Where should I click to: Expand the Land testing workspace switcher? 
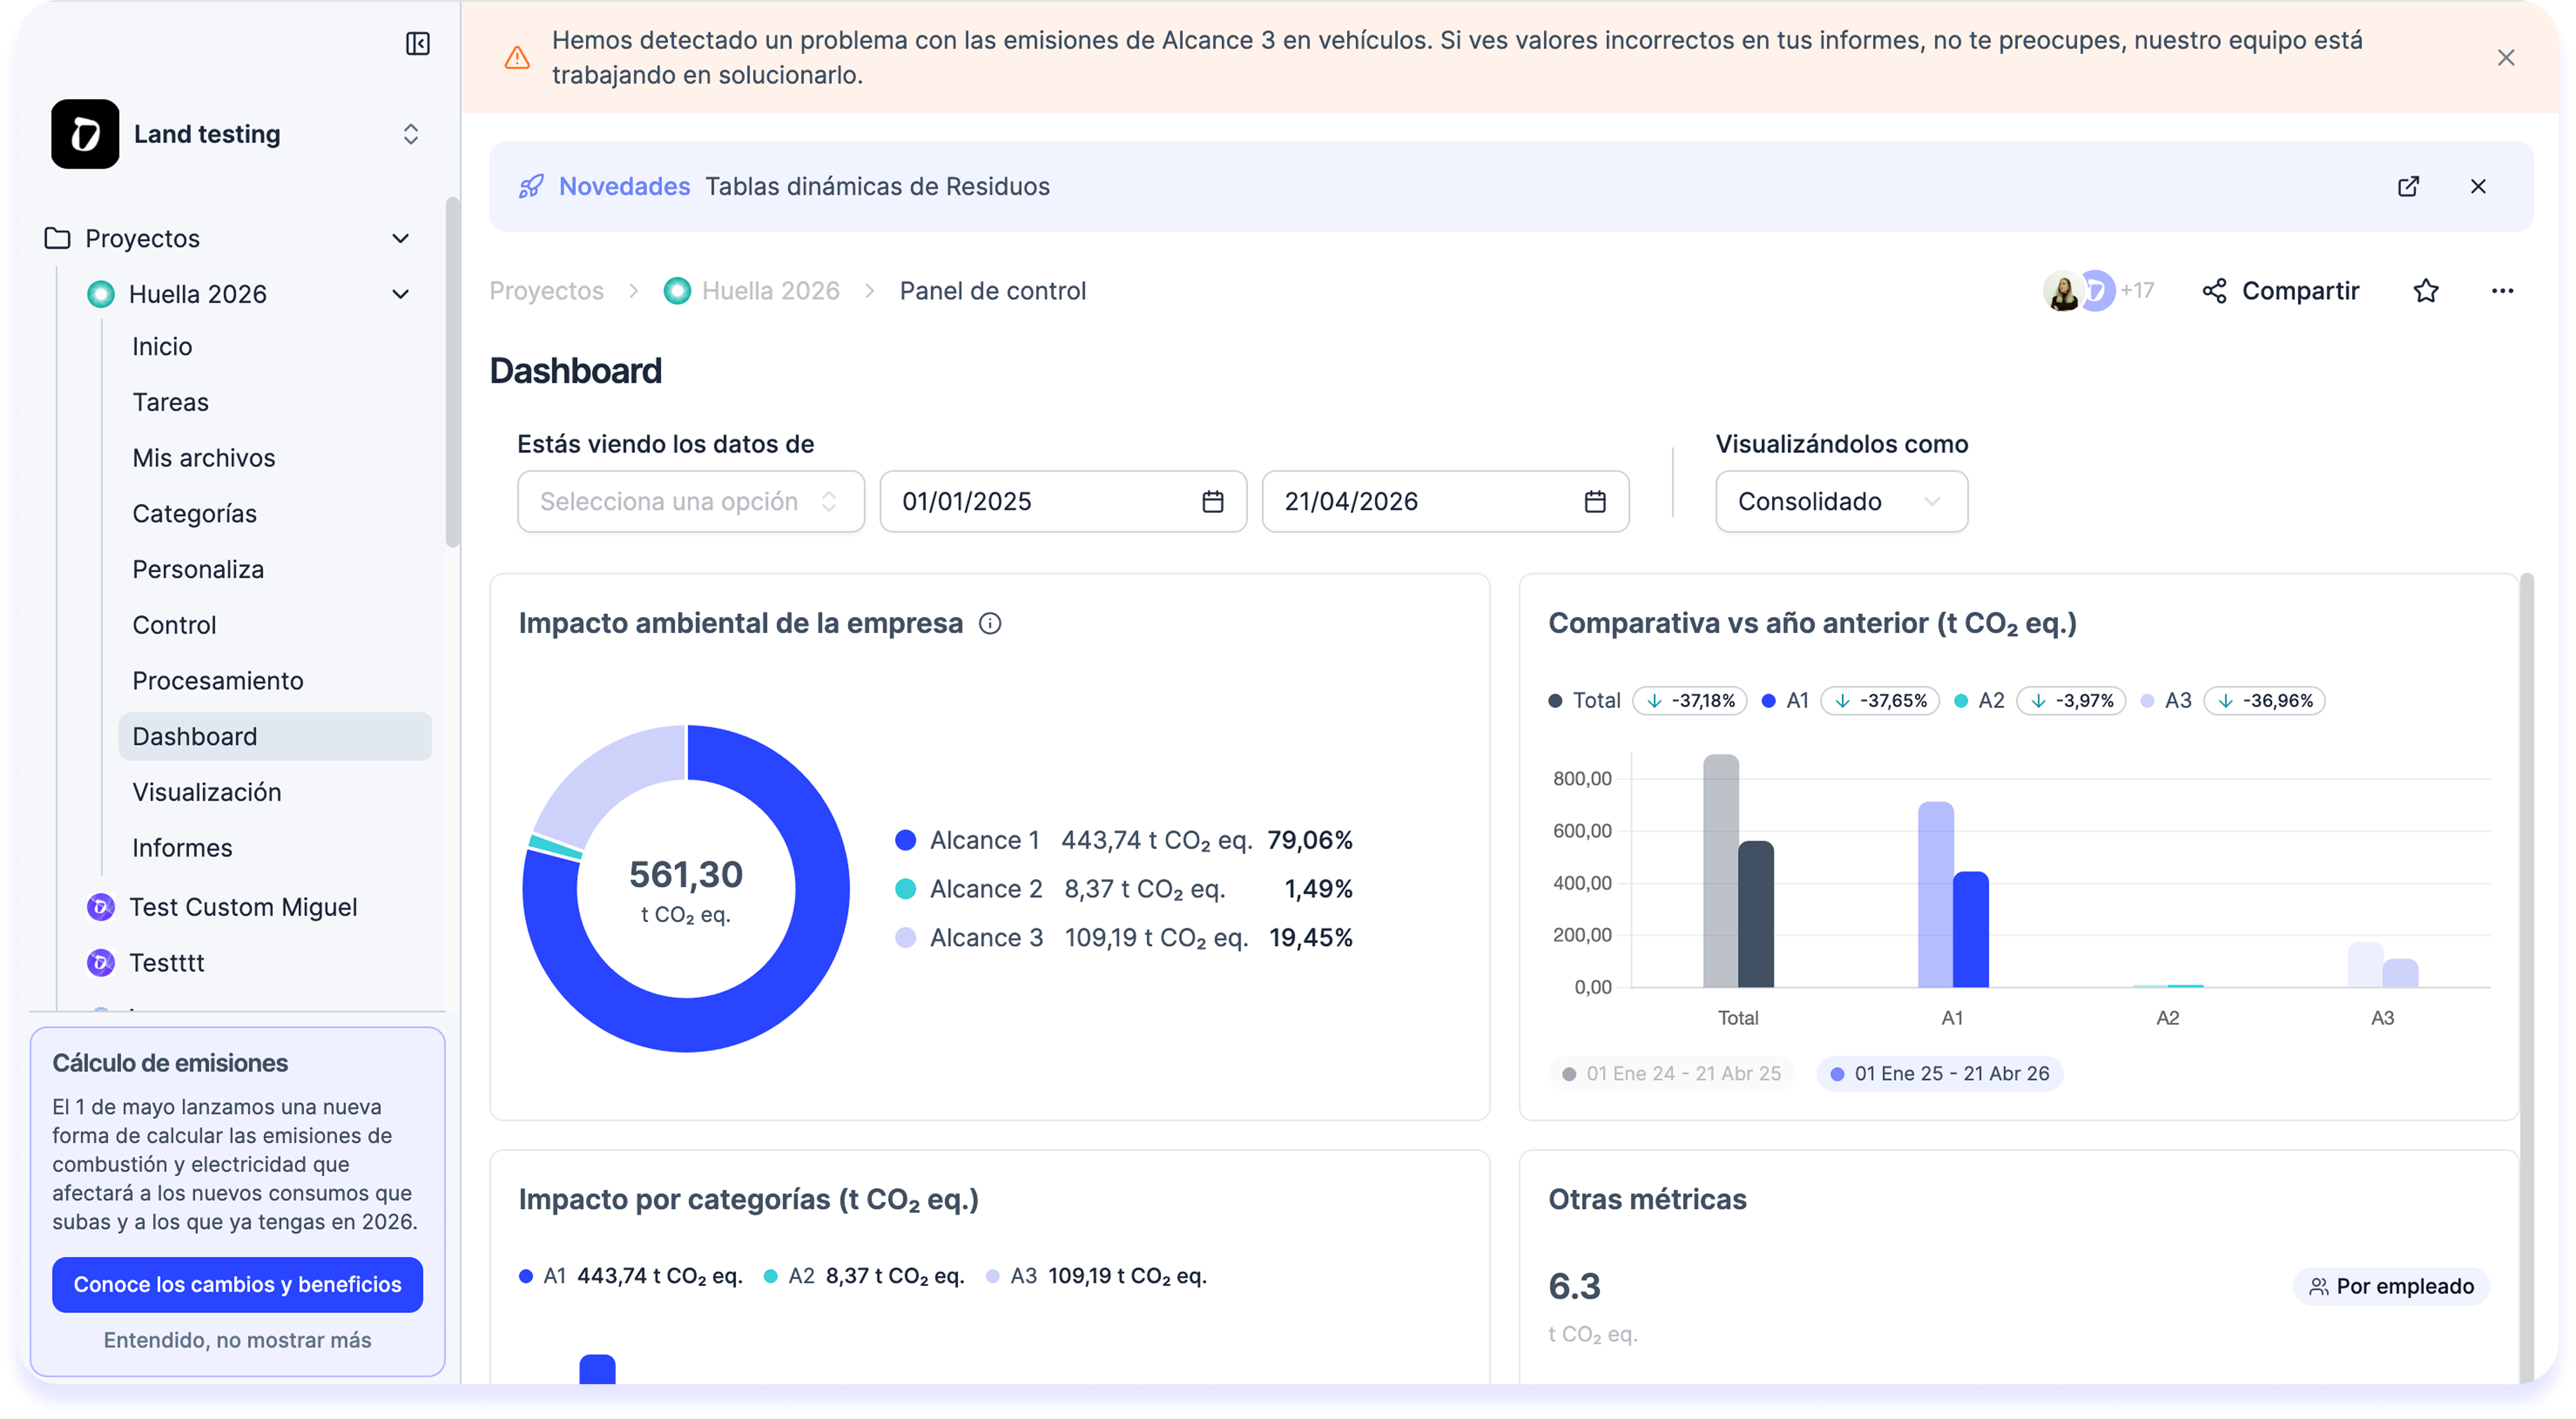pos(410,134)
